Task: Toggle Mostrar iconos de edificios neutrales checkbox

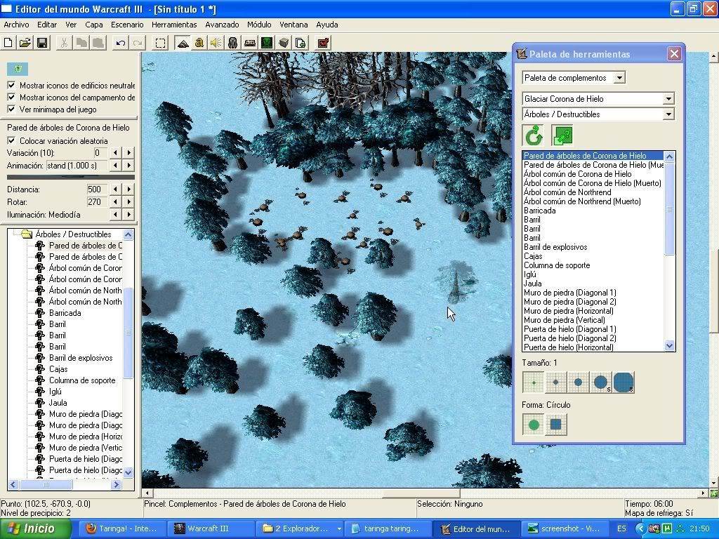Action: click(x=11, y=85)
